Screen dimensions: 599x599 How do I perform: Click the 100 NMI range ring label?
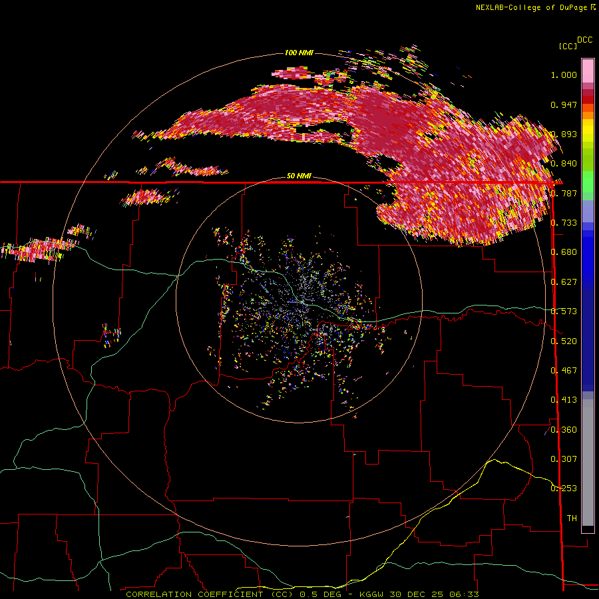pos(299,53)
